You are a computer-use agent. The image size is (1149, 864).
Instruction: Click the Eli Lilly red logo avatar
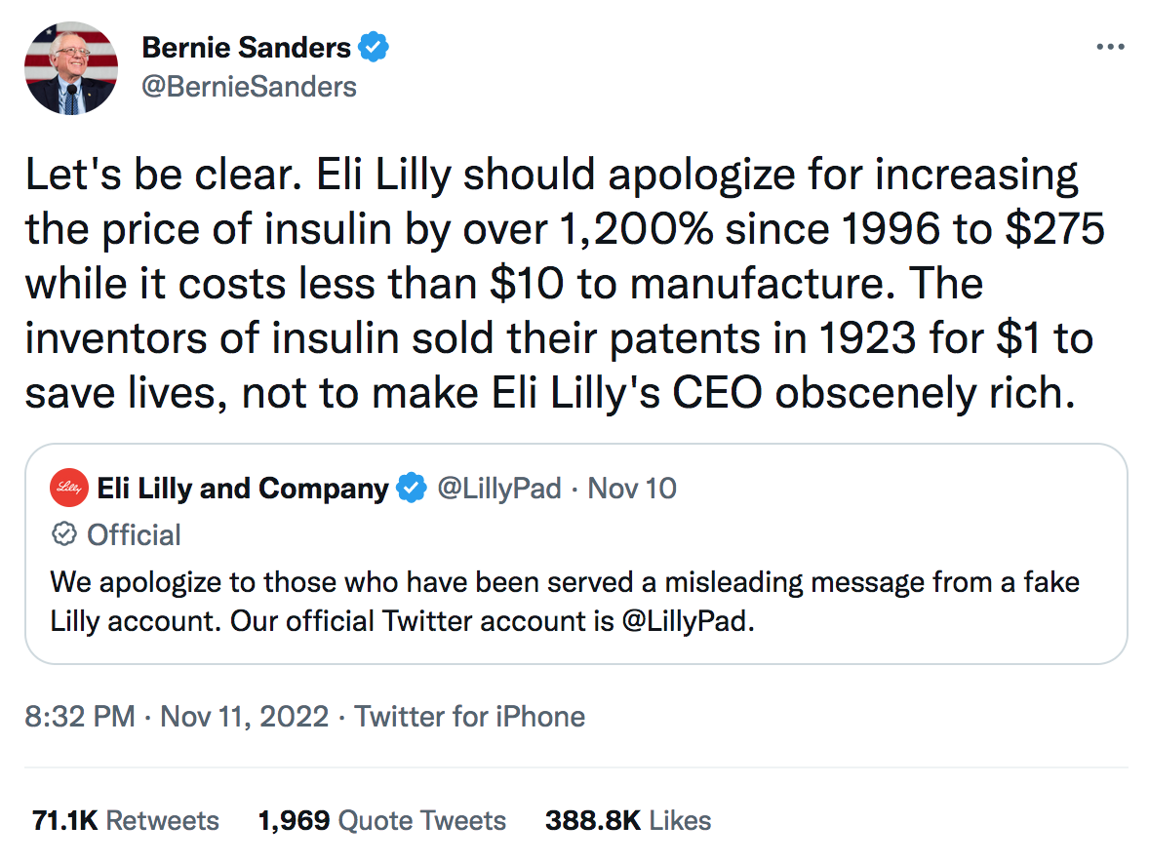pyautogui.click(x=69, y=488)
